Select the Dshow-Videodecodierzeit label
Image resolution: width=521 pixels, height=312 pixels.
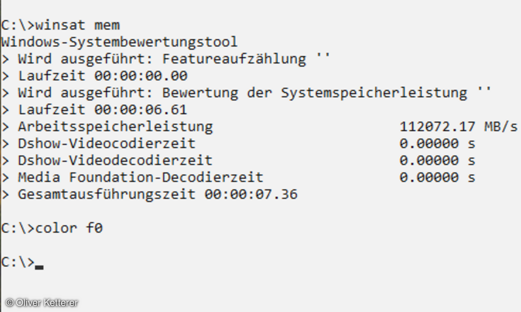[x=115, y=160]
